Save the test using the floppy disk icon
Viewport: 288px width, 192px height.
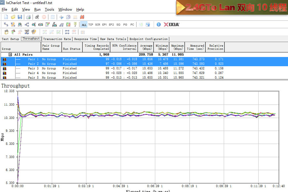(x=20, y=17)
